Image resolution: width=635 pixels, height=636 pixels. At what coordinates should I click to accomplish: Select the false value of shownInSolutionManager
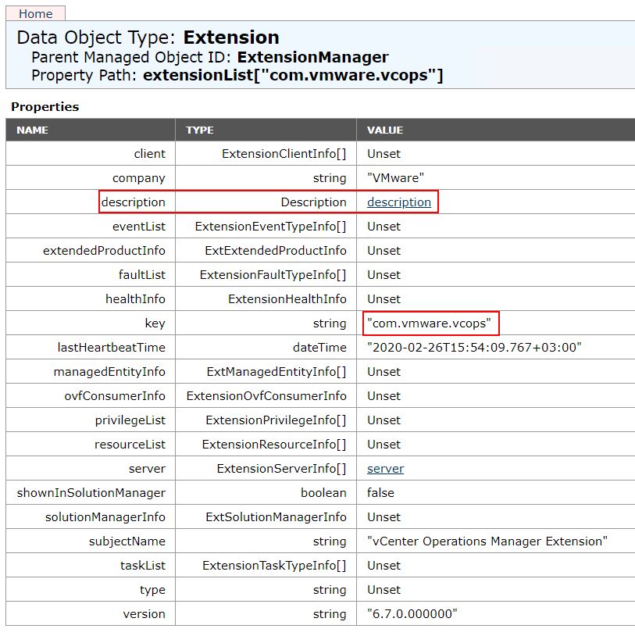pos(380,493)
